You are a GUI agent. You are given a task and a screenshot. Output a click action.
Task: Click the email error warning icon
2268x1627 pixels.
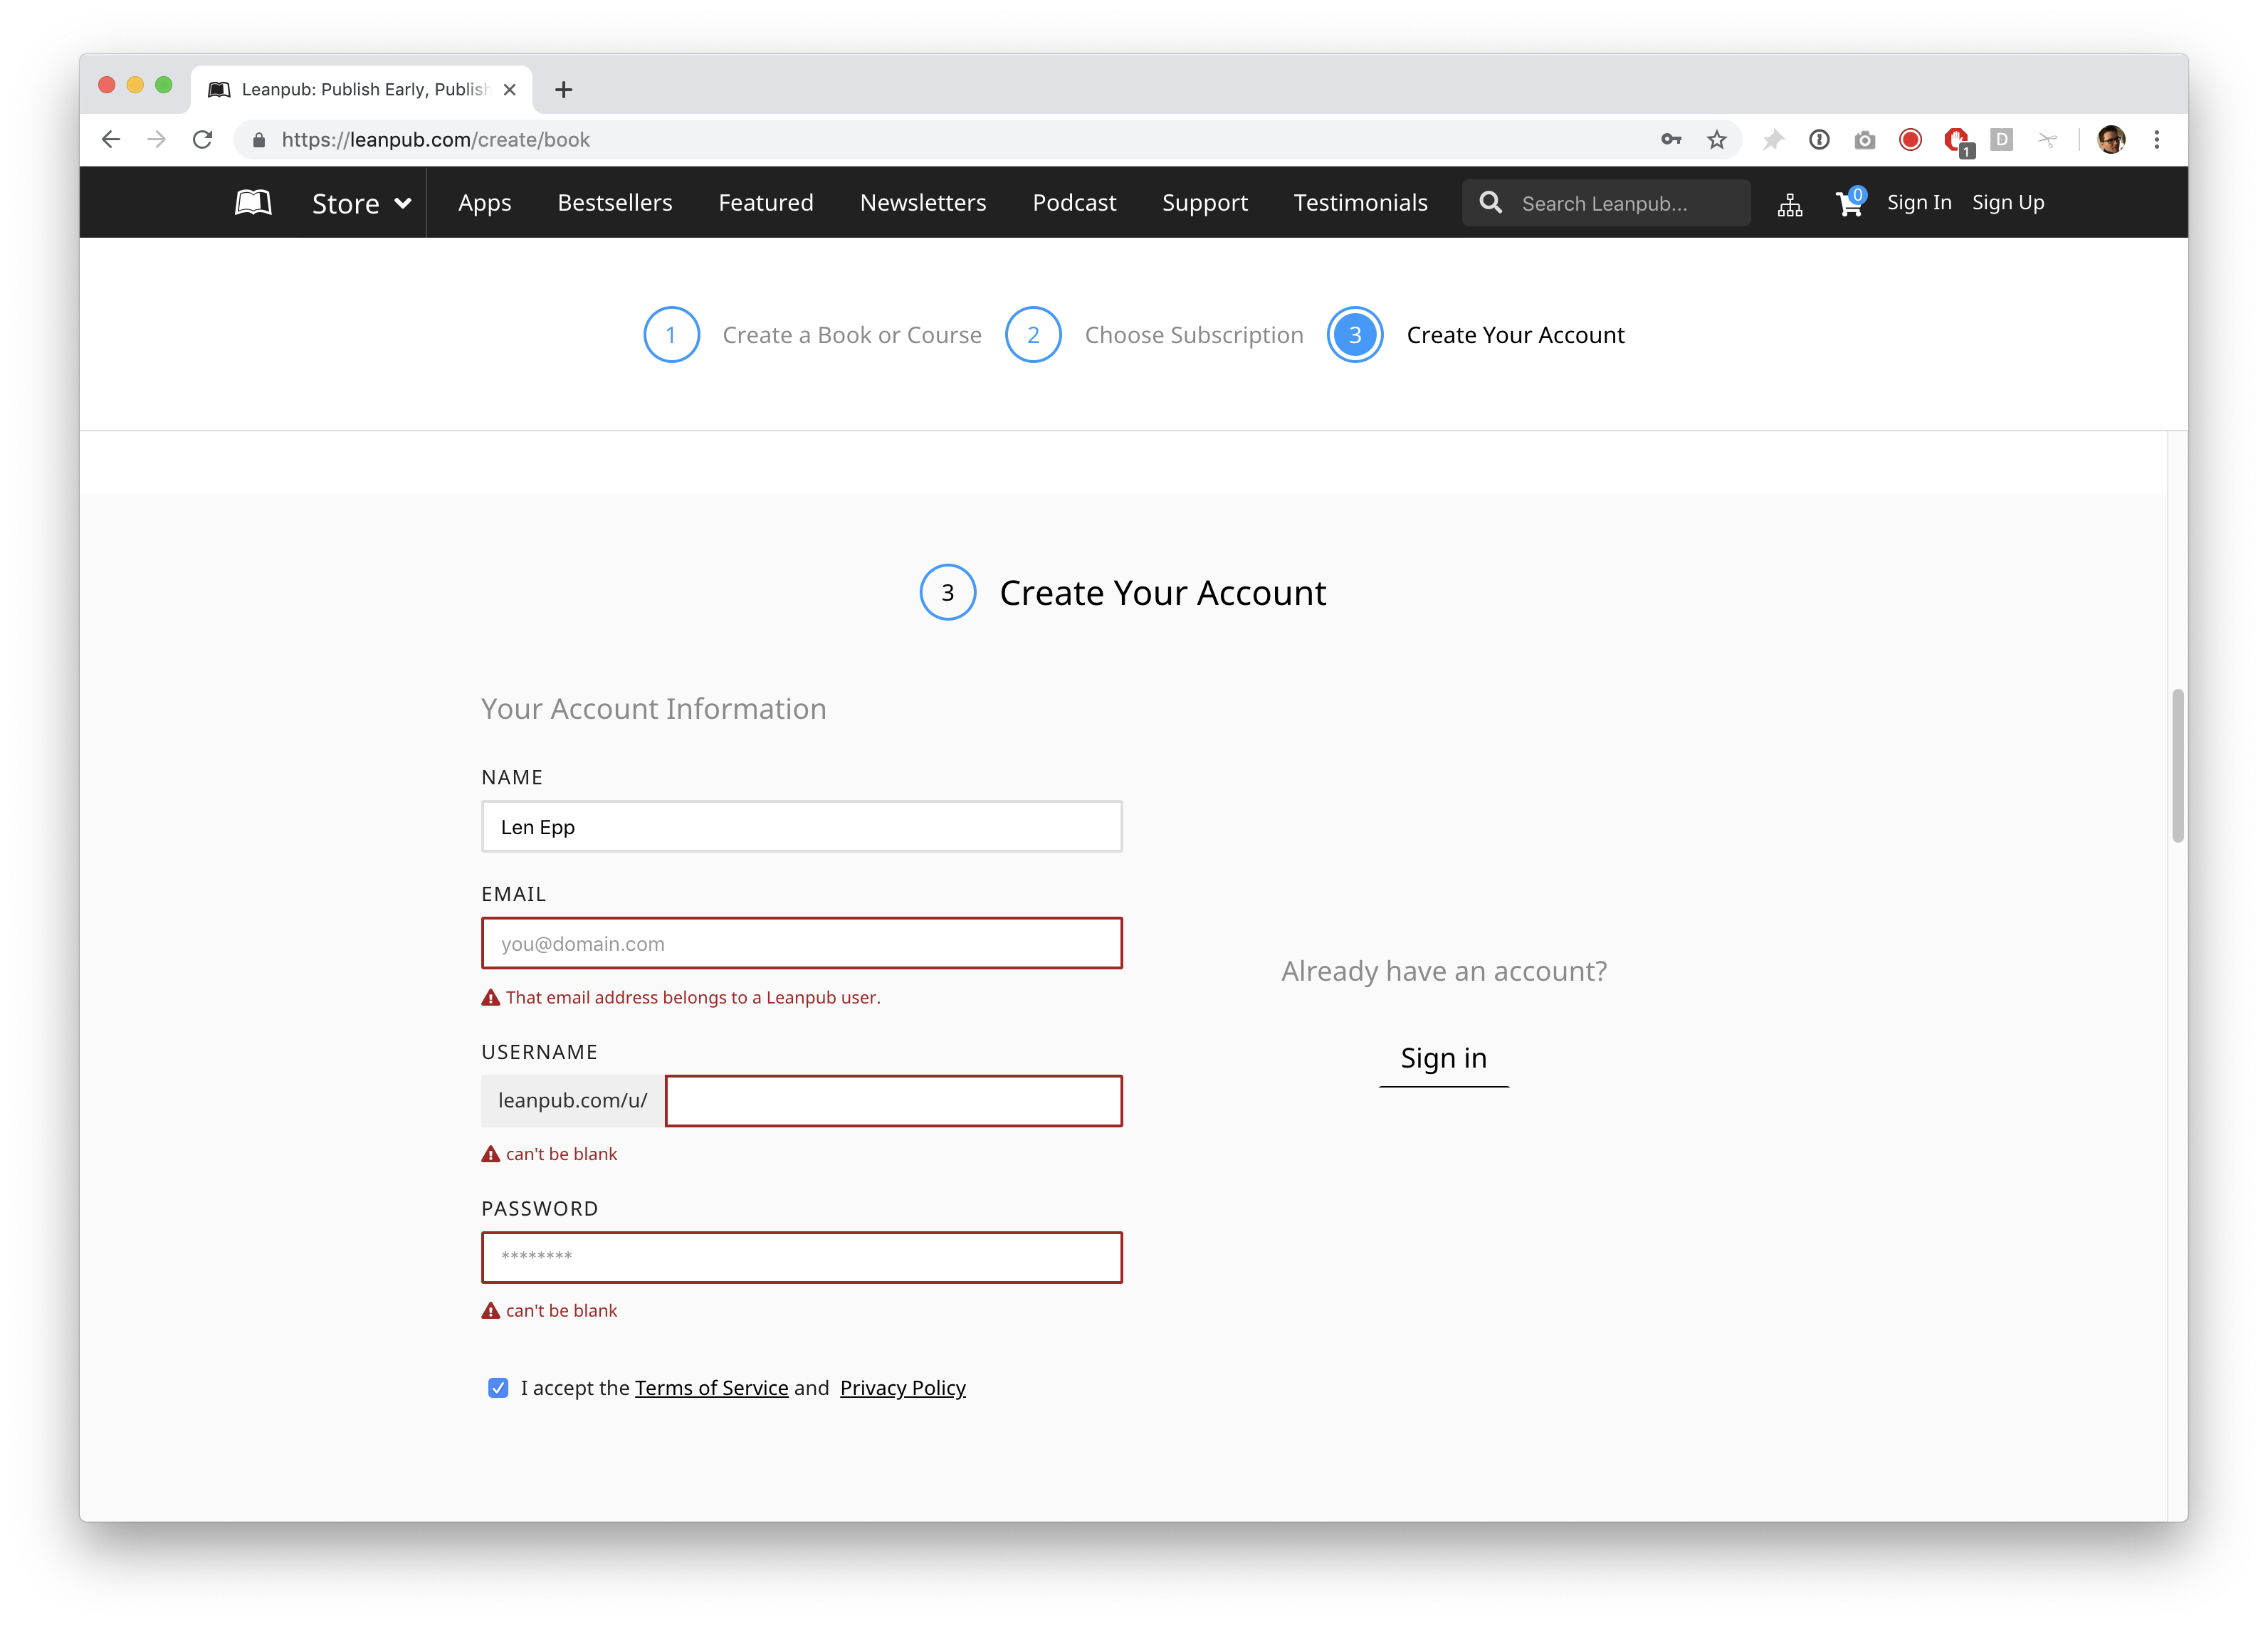[x=491, y=997]
